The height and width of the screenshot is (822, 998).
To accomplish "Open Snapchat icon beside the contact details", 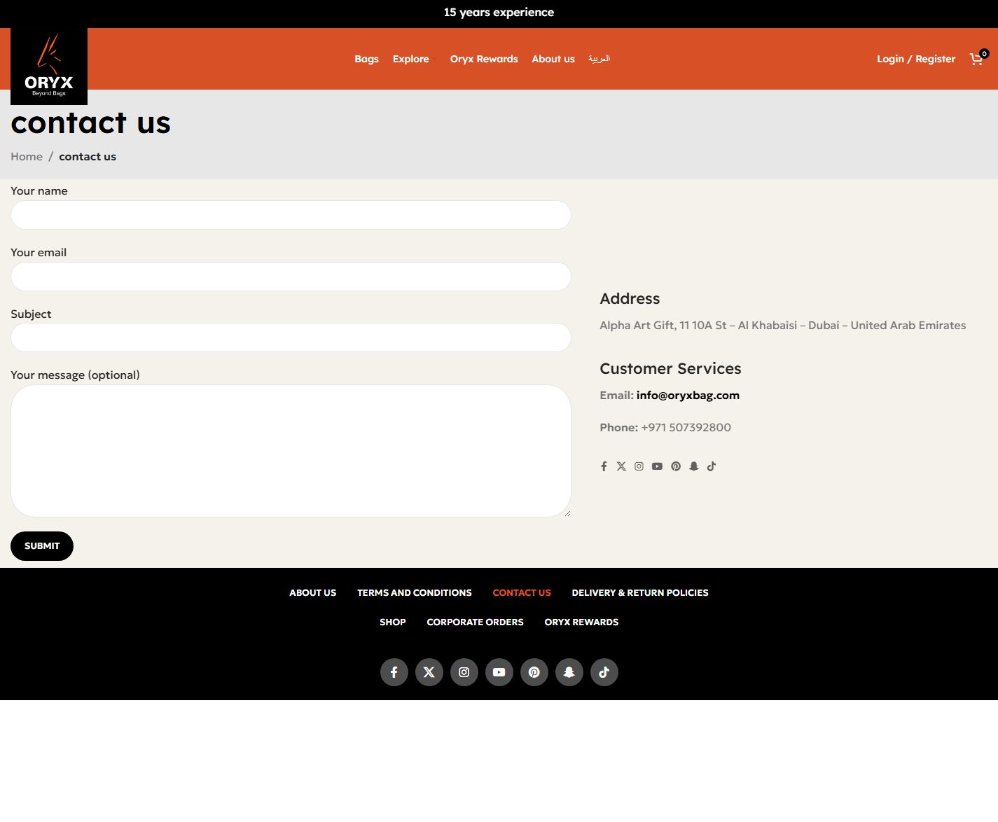I will click(694, 466).
